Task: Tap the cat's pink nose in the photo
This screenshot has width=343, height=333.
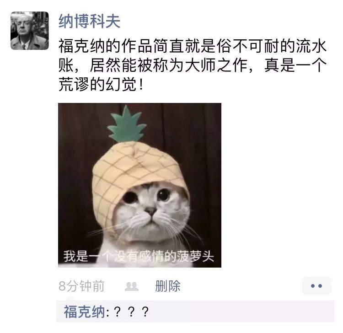Action: [150, 211]
